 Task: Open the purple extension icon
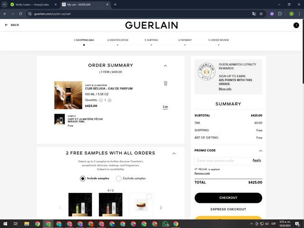pos(272,14)
